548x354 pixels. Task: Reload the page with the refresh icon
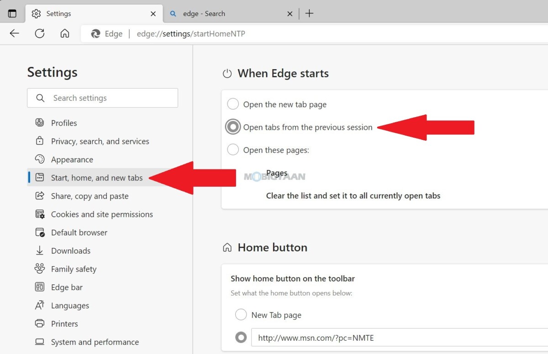point(40,33)
